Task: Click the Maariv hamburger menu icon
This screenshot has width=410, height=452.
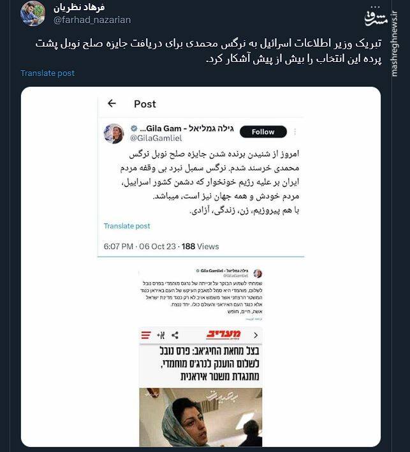Action: tap(146, 335)
